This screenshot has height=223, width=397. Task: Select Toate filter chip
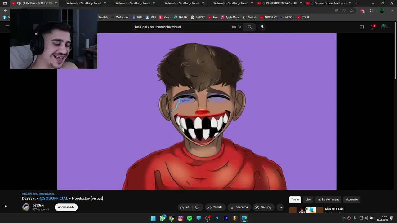click(295, 199)
